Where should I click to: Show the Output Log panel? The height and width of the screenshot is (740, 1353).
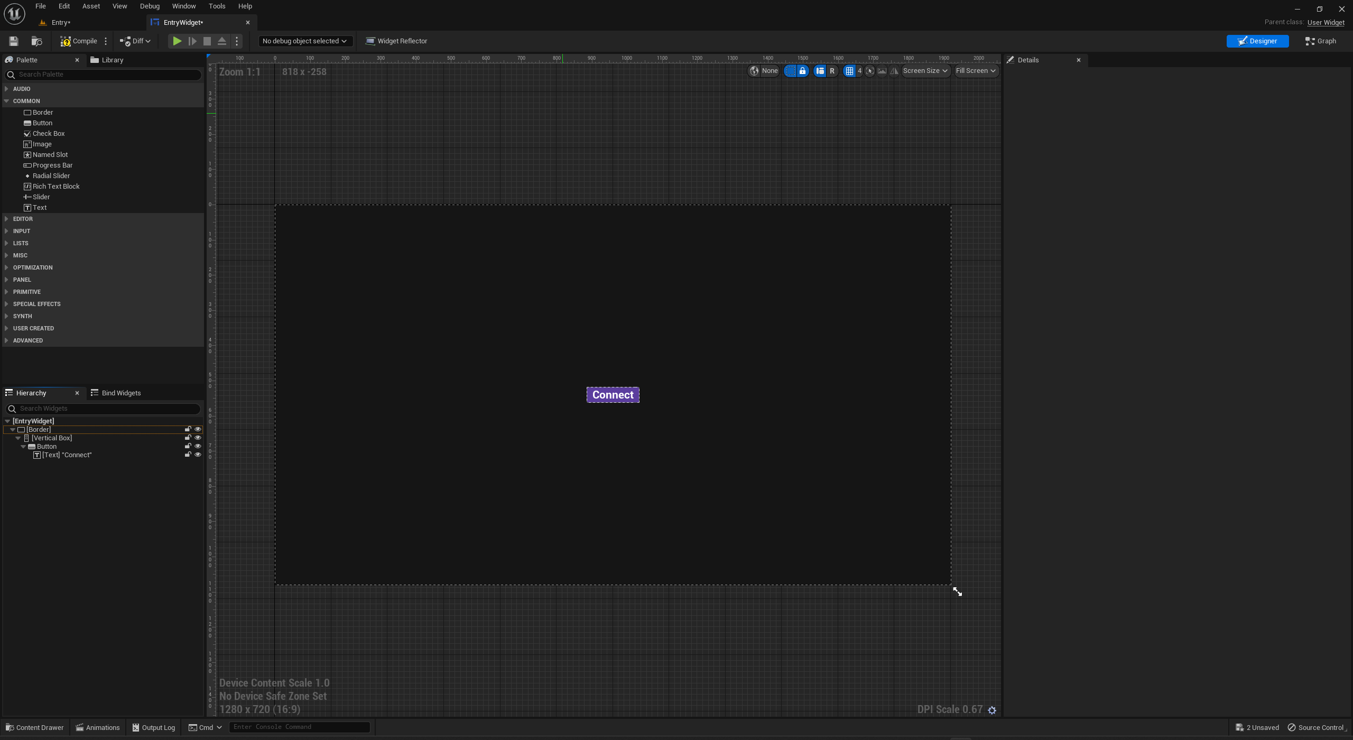[153, 727]
